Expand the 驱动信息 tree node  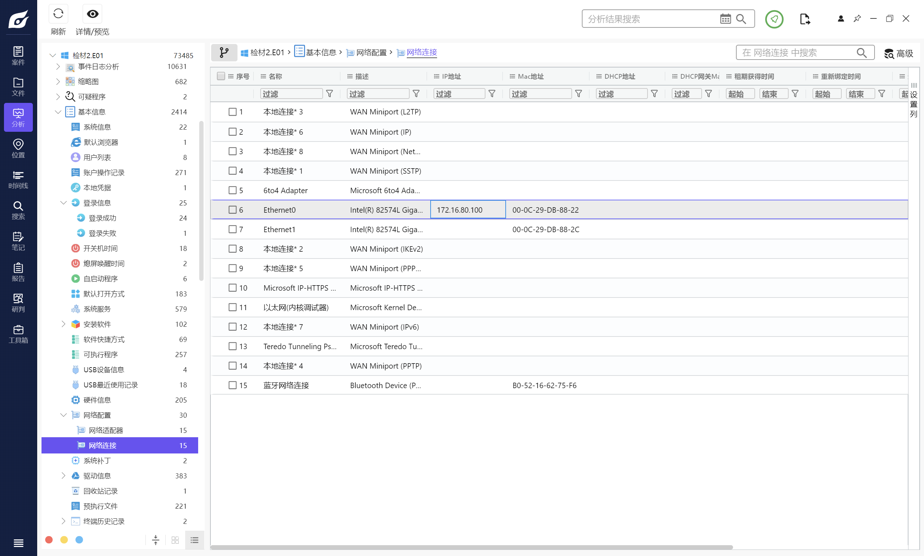[63, 476]
